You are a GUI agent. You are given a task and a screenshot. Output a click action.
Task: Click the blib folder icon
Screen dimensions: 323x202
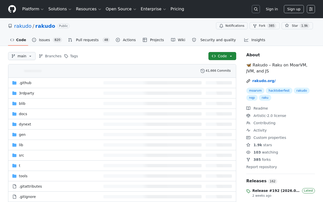pyautogui.click(x=14, y=104)
